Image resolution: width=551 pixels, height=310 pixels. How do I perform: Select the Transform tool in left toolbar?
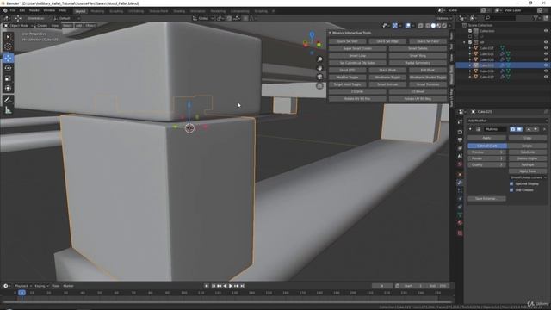coord(8,89)
